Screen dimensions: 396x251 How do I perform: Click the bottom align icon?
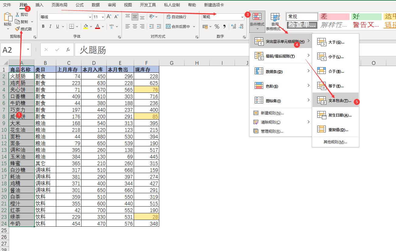[x=142, y=17]
